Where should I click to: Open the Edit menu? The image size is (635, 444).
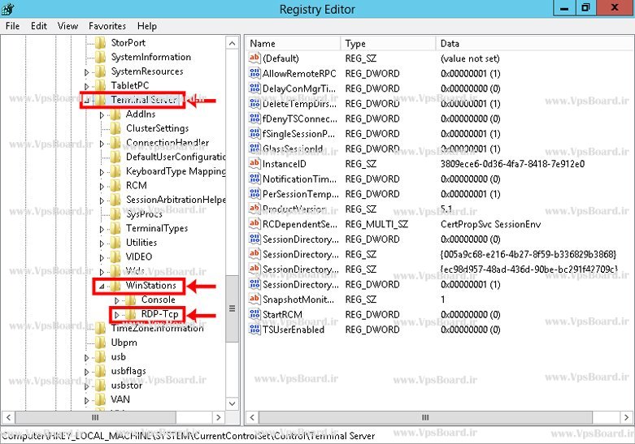tap(39, 26)
